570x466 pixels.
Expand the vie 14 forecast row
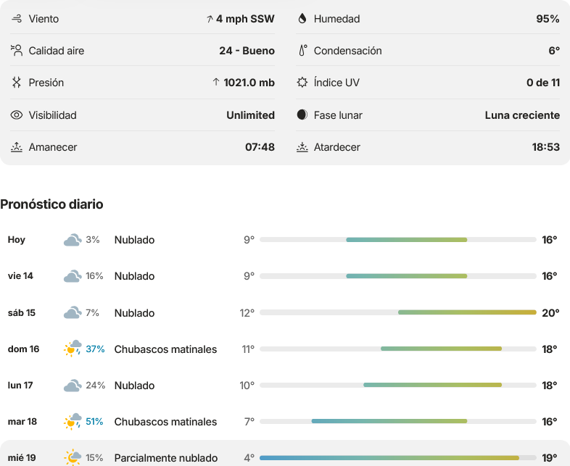click(x=285, y=276)
